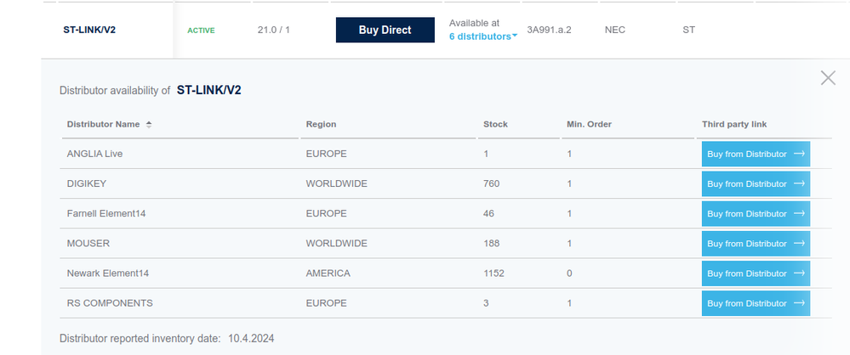Click RS COMPONENTS stock value 3
850x355 pixels.
pyautogui.click(x=486, y=303)
